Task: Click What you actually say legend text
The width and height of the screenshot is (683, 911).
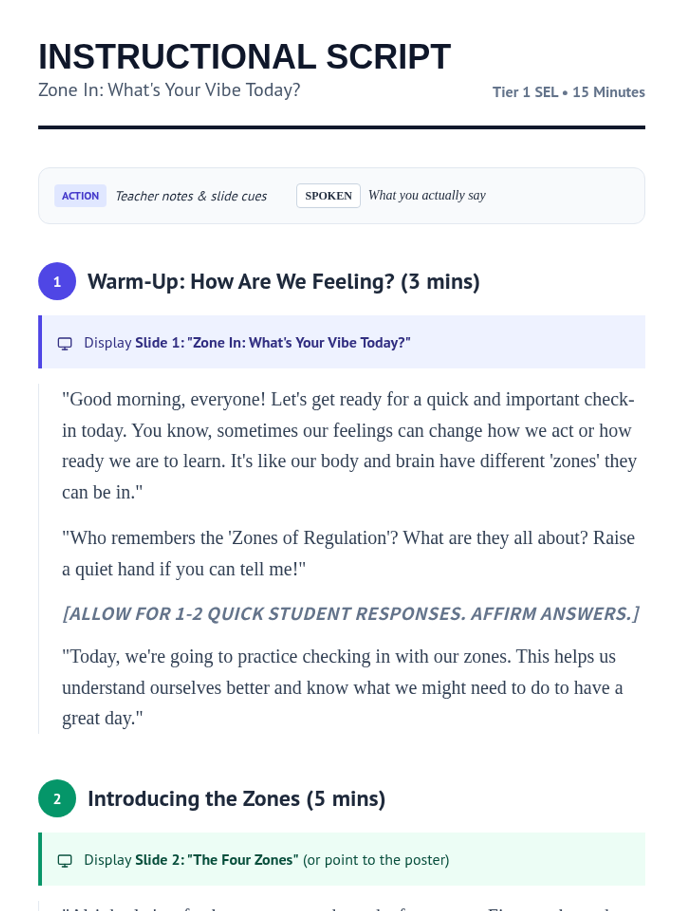Action: [427, 195]
